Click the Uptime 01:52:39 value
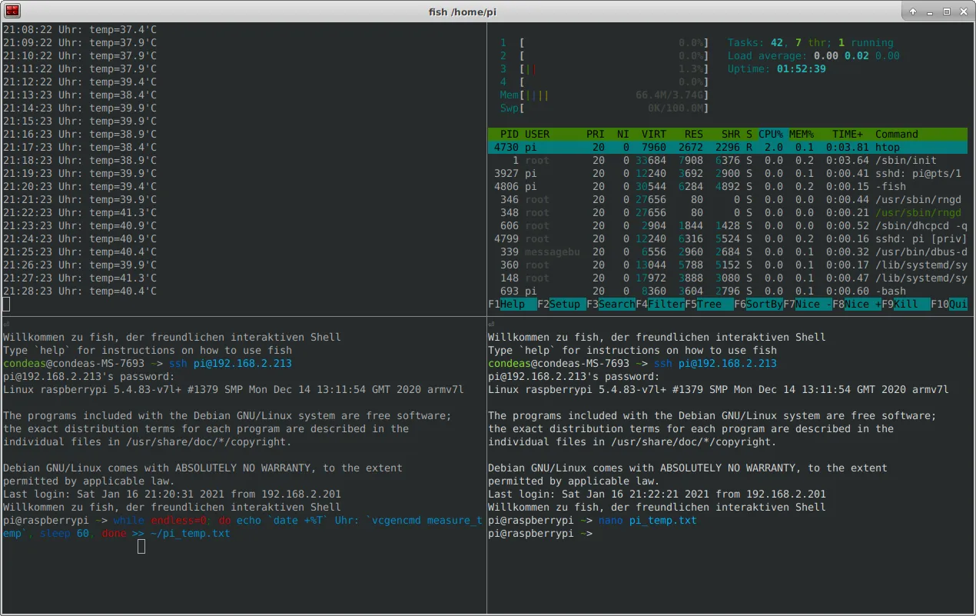976x616 pixels. click(802, 69)
